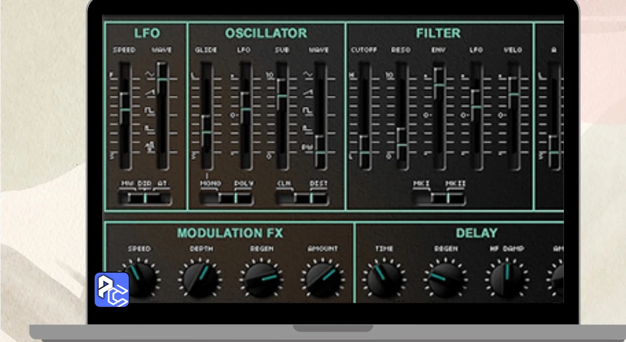Click the square wave icon beside Oscillator Wave slider
The image size is (626, 342).
(x=308, y=111)
